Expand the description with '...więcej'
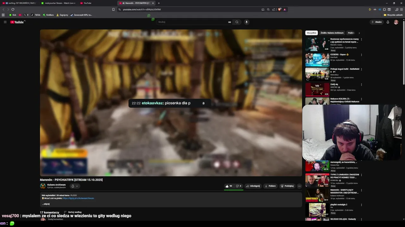 pos(46,204)
